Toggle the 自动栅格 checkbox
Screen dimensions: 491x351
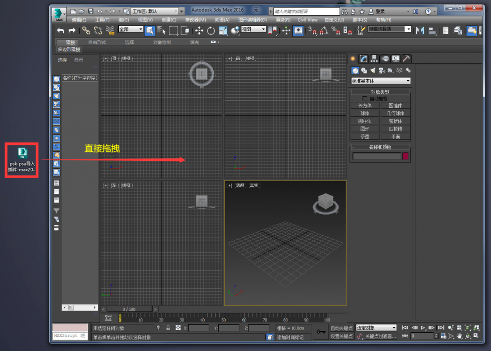[365, 98]
